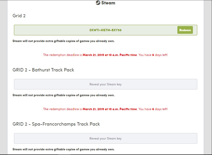Click the Grid 2 game title
The image size is (212, 155).
(x=19, y=16)
